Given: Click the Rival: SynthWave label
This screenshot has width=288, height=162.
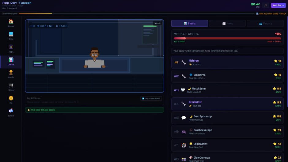Looking at the screenshot, I should click(x=197, y=134).
